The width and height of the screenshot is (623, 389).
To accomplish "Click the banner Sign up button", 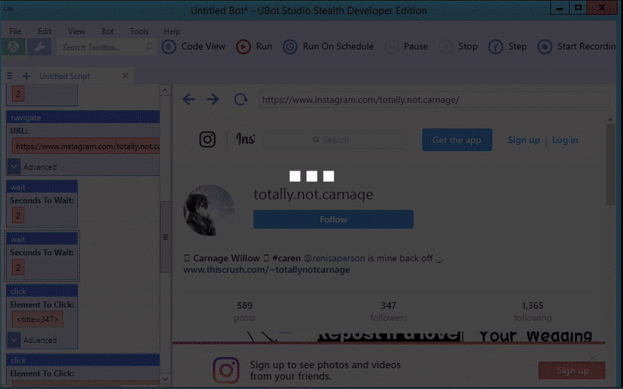I will (572, 371).
